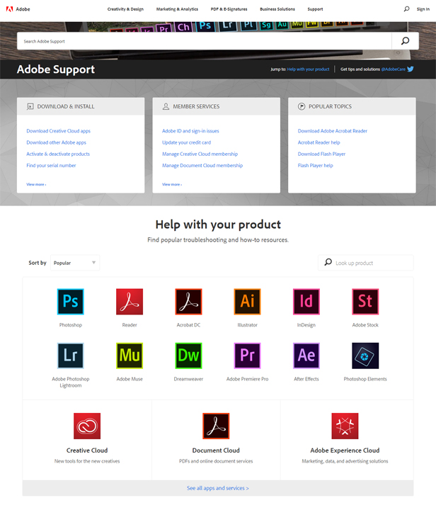Open the Sort by Popular dropdown
The height and width of the screenshot is (505, 436).
click(x=75, y=263)
